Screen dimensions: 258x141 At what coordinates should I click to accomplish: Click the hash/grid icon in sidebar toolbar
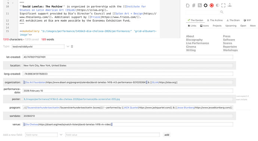pos(194,6)
